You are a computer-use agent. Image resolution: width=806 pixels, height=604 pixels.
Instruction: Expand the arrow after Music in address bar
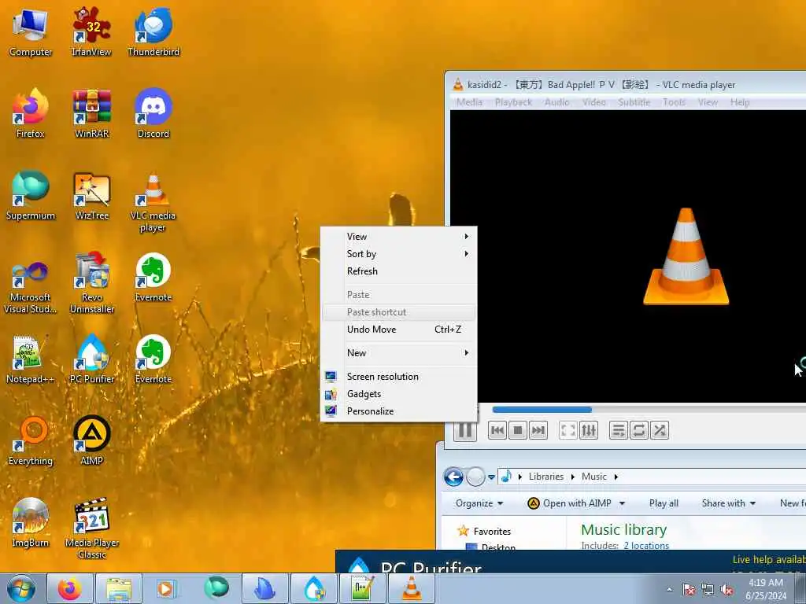click(616, 477)
